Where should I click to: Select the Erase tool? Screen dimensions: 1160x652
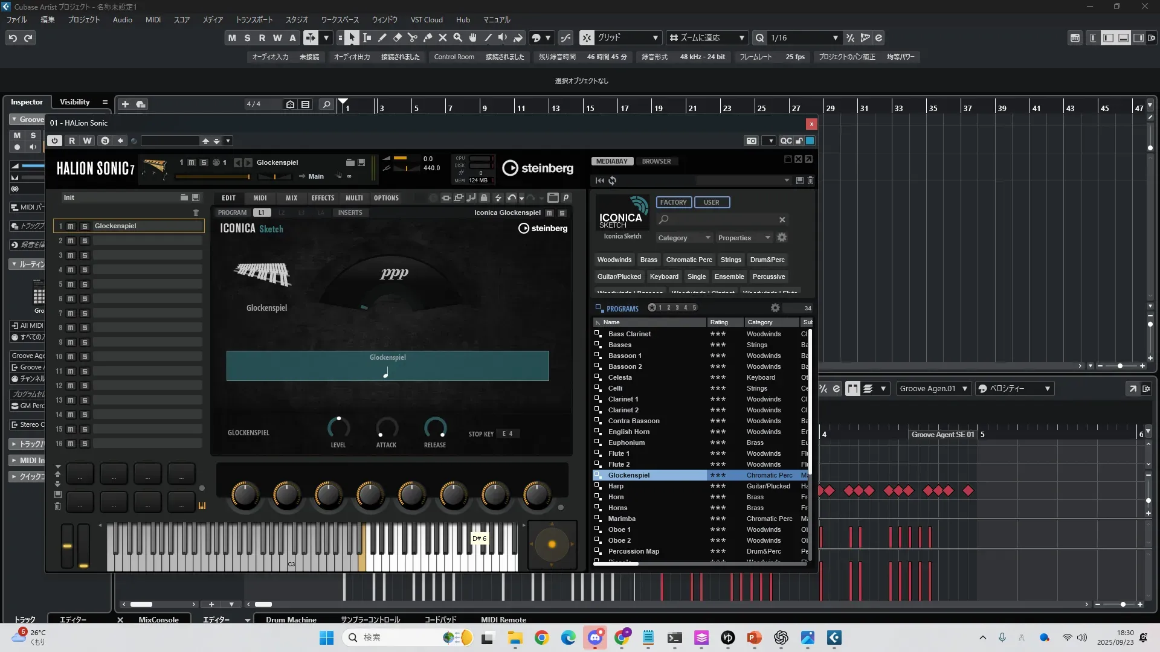398,38
